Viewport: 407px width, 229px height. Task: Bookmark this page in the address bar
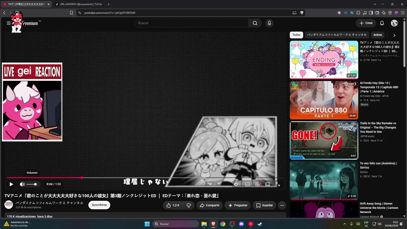pyautogui.click(x=71, y=13)
